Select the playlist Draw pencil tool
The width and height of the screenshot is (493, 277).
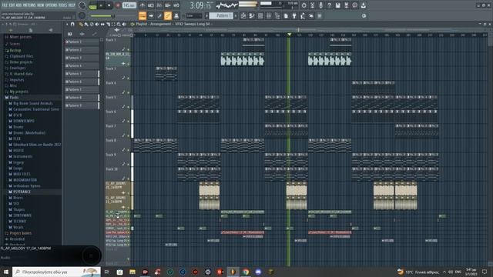[x=81, y=24]
